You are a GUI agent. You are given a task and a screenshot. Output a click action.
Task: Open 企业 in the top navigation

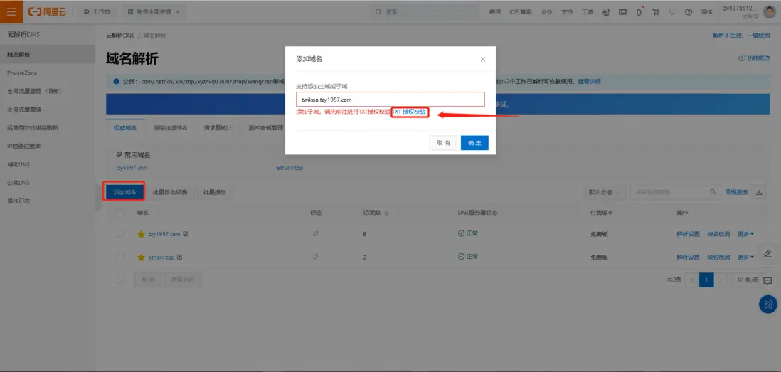tap(546, 12)
